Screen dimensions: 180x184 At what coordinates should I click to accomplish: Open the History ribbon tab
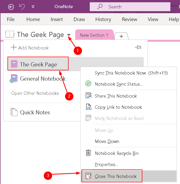103,20
